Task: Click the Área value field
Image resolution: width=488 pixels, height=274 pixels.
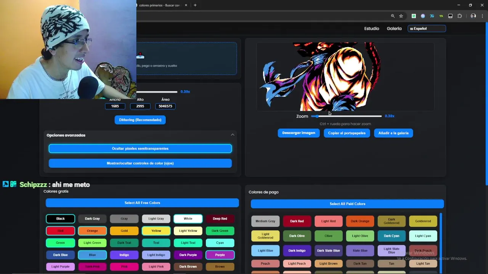Action: point(165,106)
